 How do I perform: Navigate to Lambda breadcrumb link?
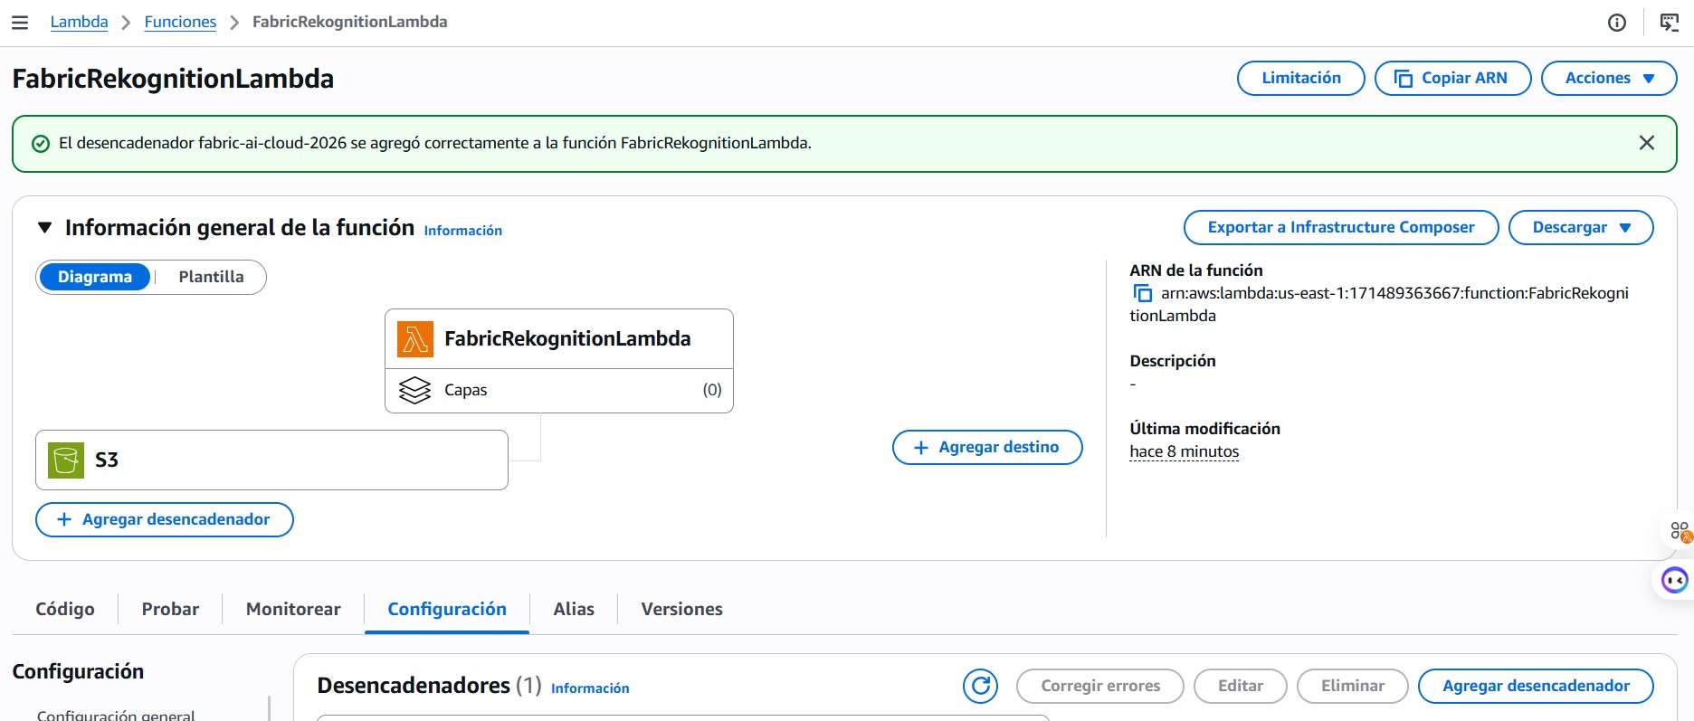pyautogui.click(x=79, y=22)
